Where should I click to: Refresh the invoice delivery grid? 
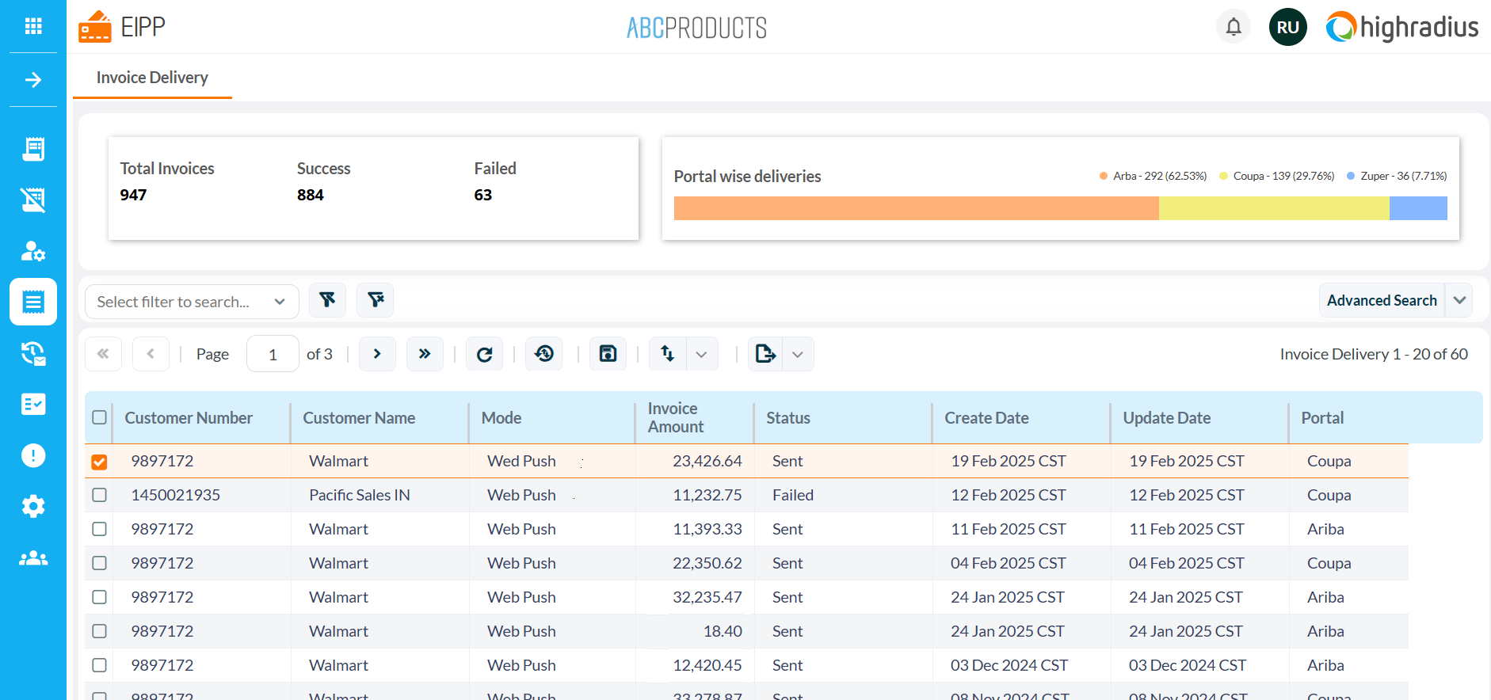(x=485, y=354)
